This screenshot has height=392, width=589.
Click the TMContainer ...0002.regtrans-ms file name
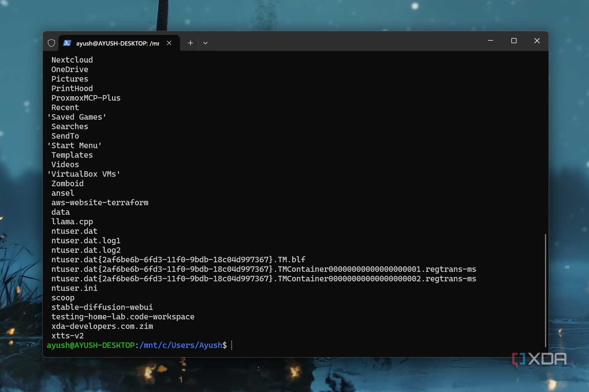(x=264, y=279)
